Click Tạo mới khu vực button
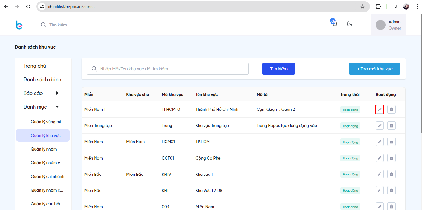The image size is (422, 210). point(375,69)
